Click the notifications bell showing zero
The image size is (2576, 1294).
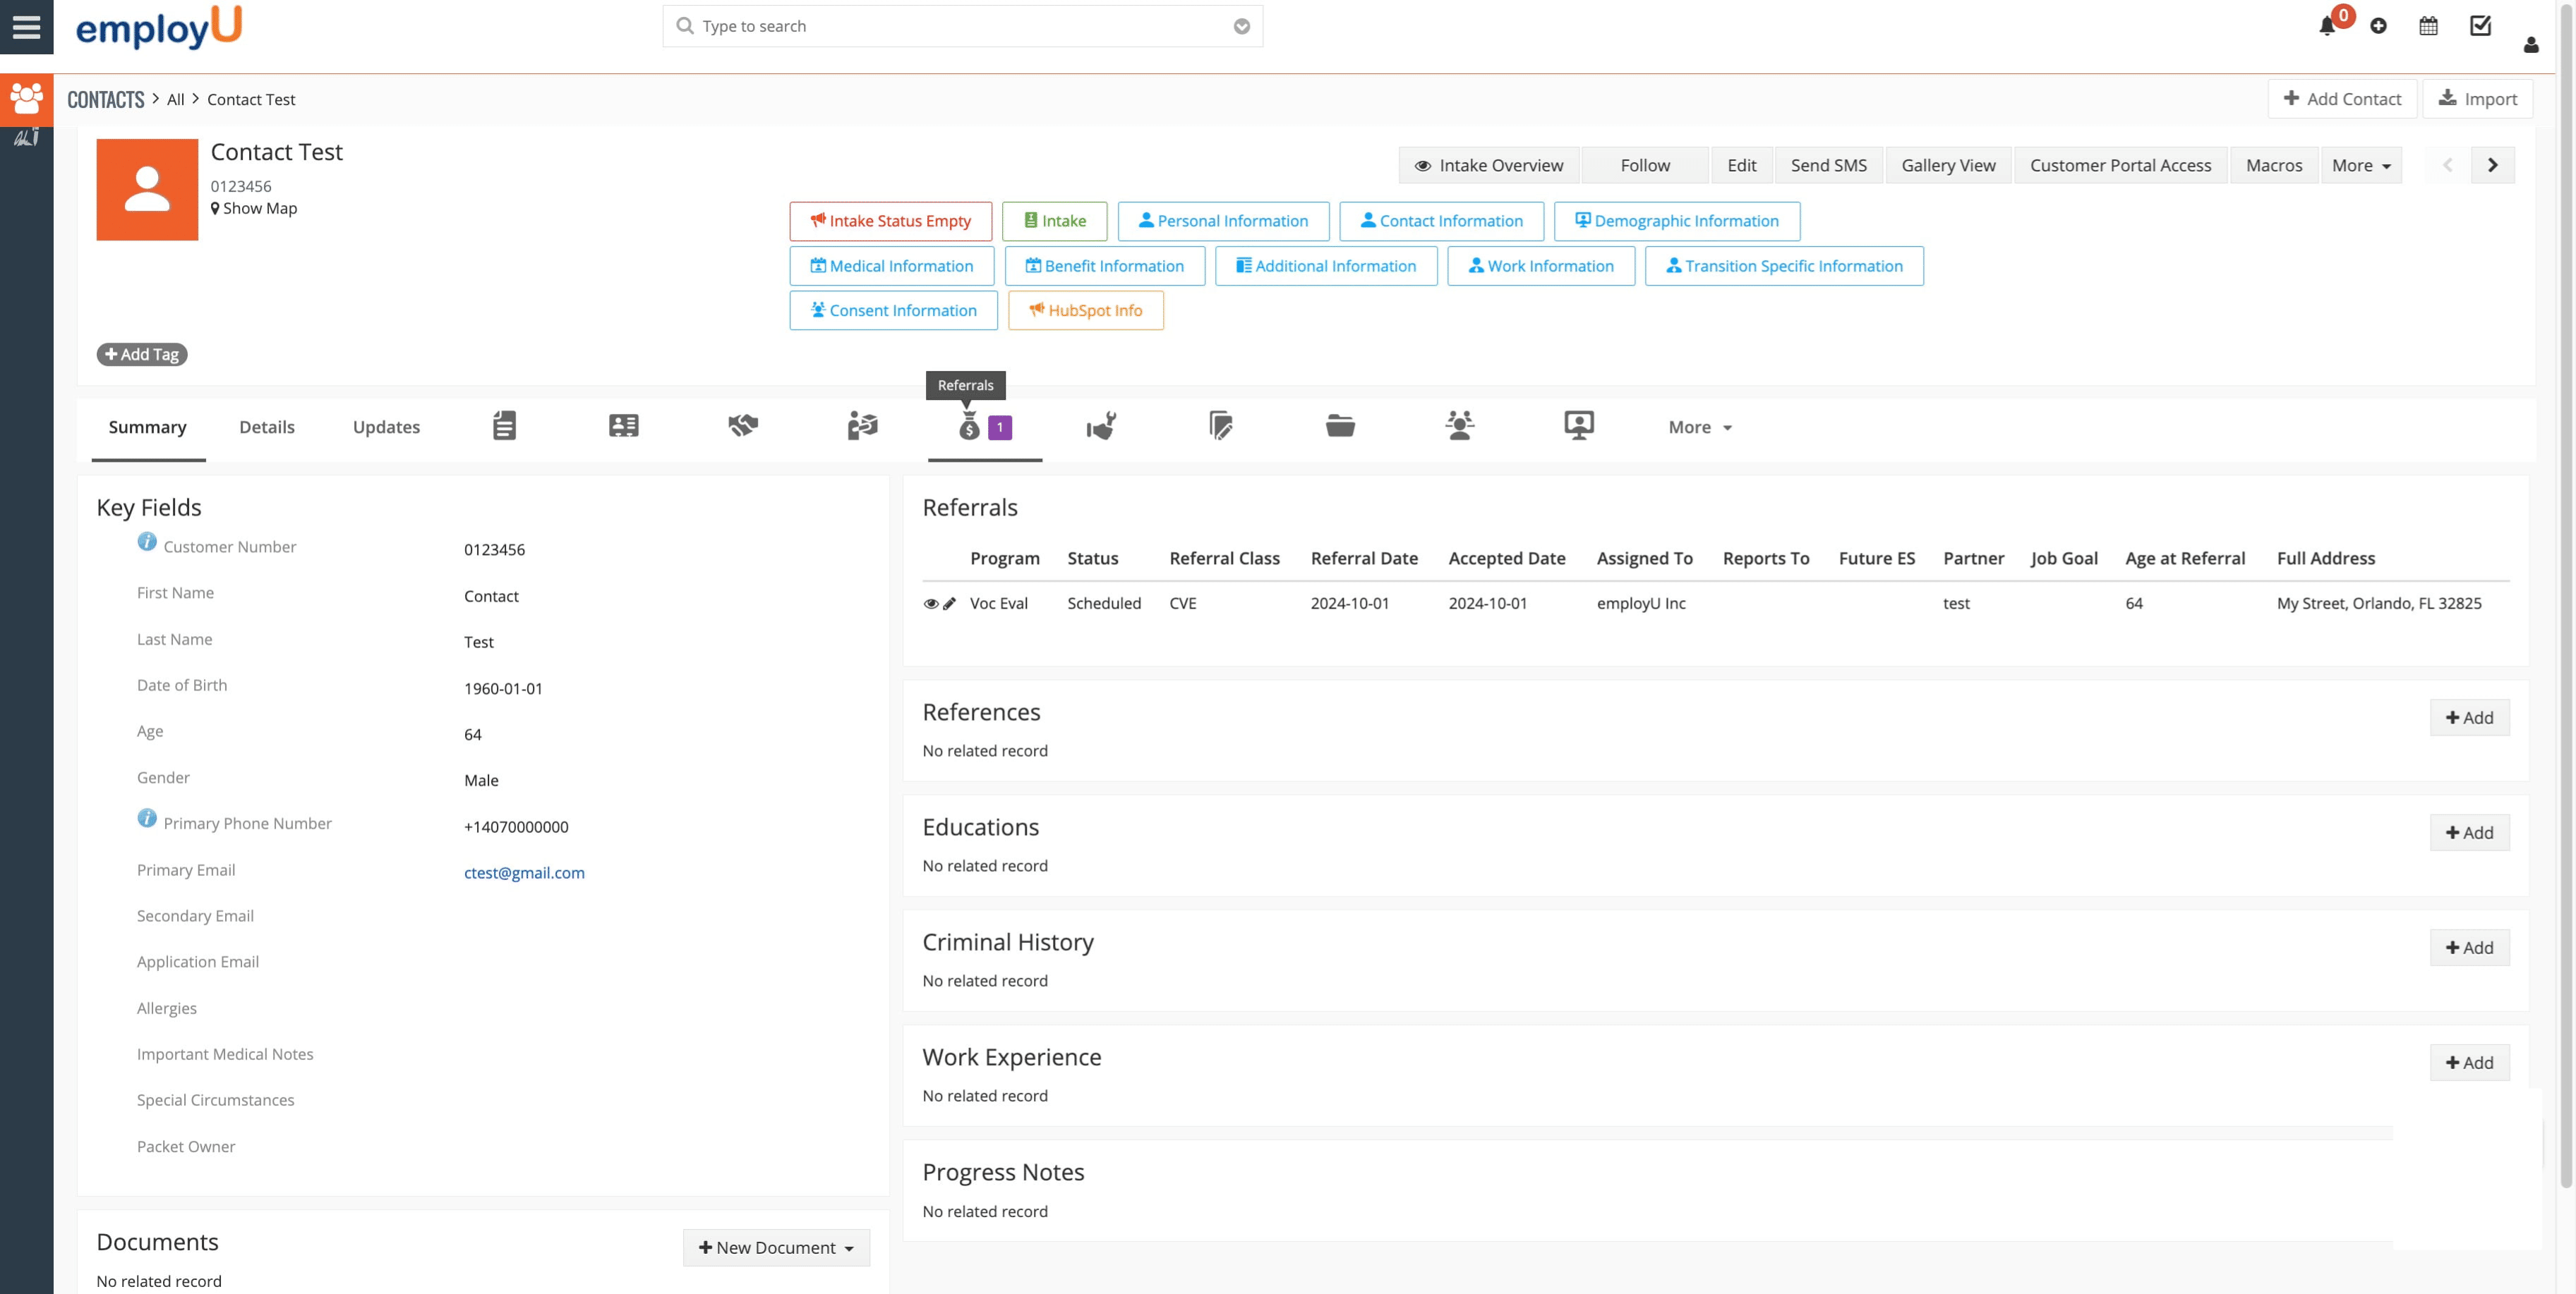point(2327,26)
